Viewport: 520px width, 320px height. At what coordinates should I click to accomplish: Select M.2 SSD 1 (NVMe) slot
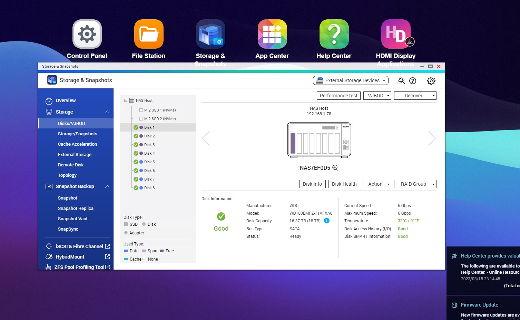coord(160,110)
